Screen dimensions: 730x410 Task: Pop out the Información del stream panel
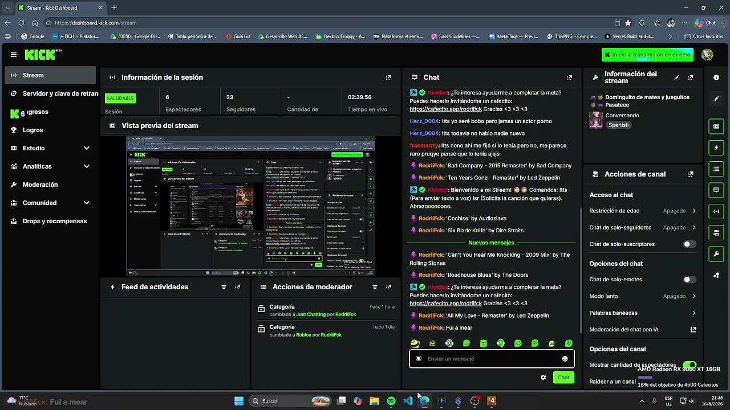[x=691, y=77]
